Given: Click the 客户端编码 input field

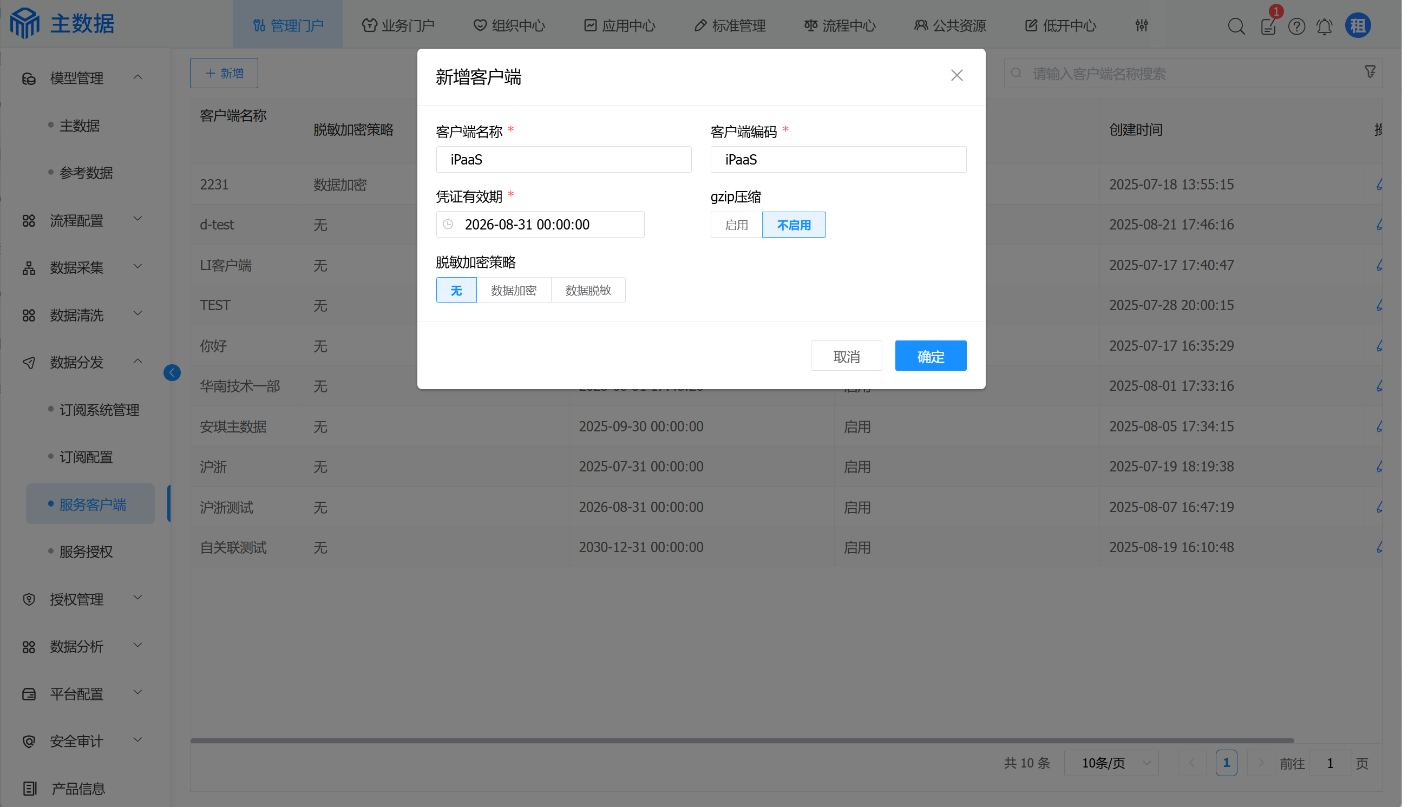Looking at the screenshot, I should coord(838,160).
